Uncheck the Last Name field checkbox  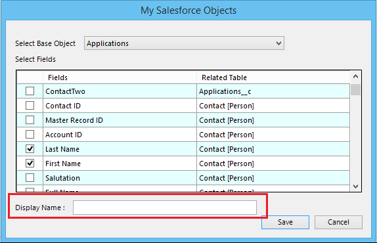pyautogui.click(x=30, y=149)
